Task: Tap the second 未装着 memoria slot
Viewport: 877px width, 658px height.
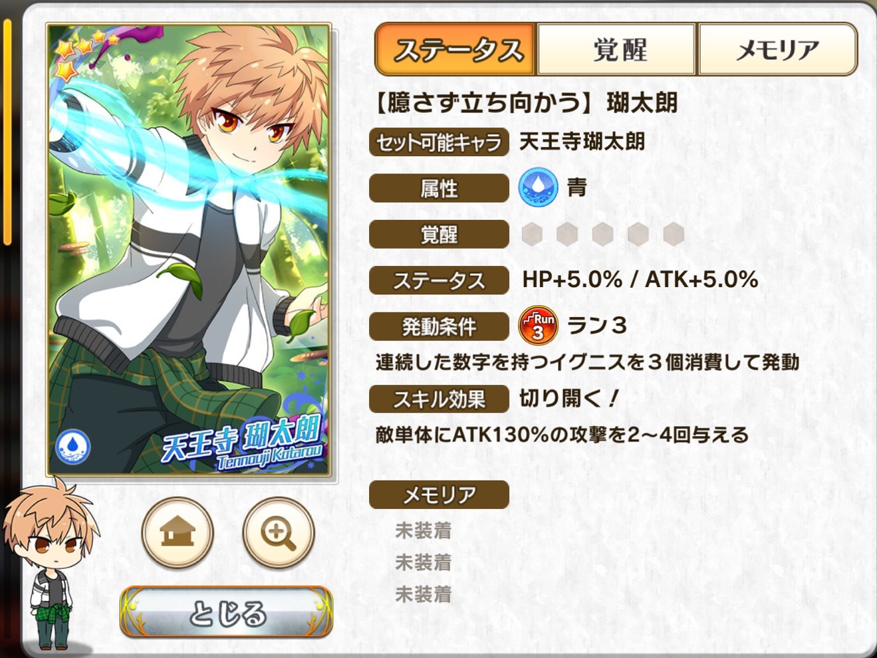Action: (x=424, y=562)
